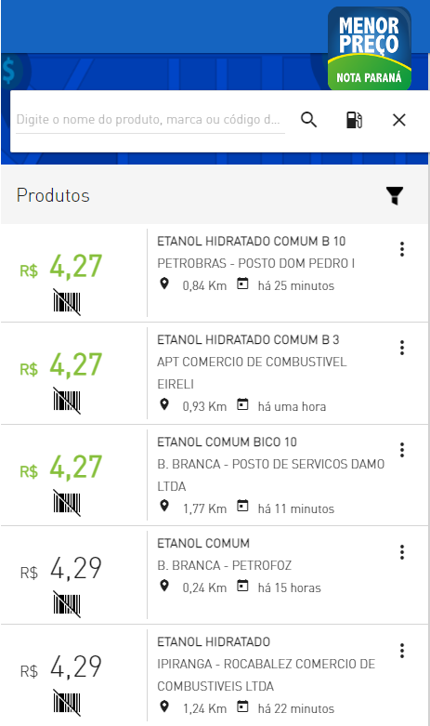The image size is (430, 726).
Task: Click the magnifying glass search icon
Action: point(309,120)
